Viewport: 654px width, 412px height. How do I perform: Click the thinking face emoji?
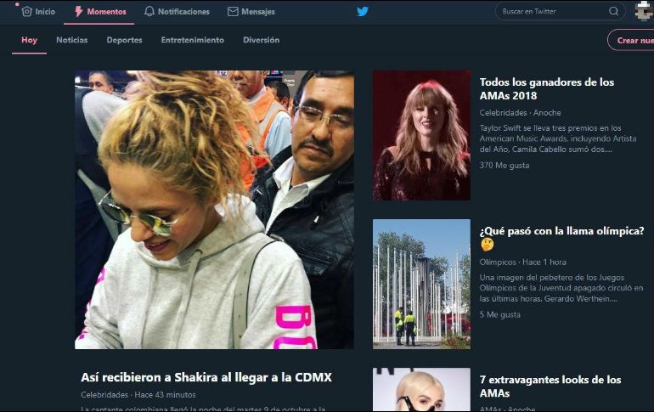[x=487, y=245]
